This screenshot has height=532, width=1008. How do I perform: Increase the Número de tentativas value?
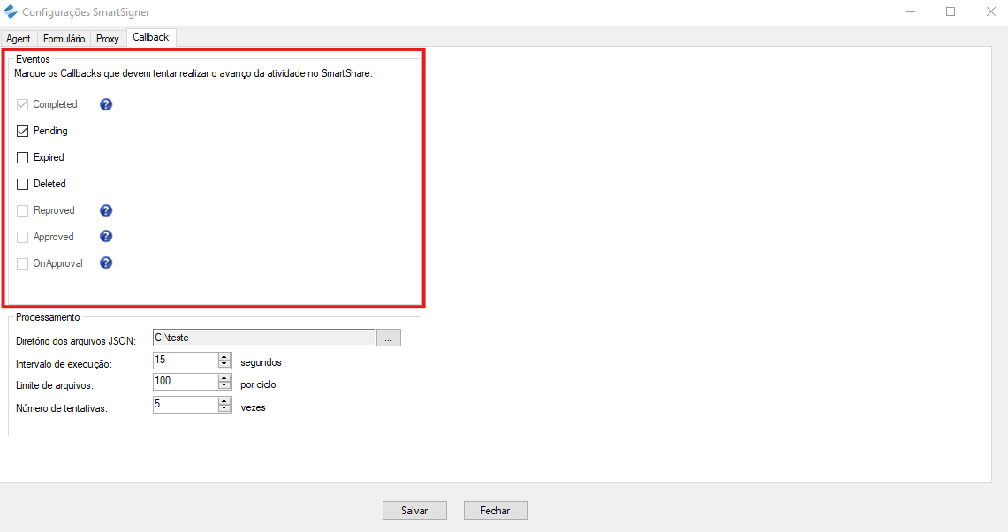pyautogui.click(x=224, y=400)
